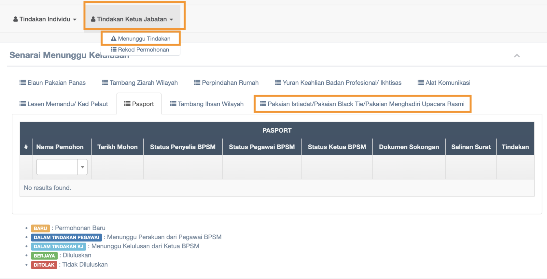
Task: Open the Pakaian Istiadat/Black Tie tab
Action: tap(362, 104)
